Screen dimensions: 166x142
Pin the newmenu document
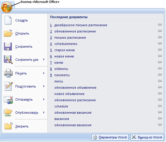(159, 75)
